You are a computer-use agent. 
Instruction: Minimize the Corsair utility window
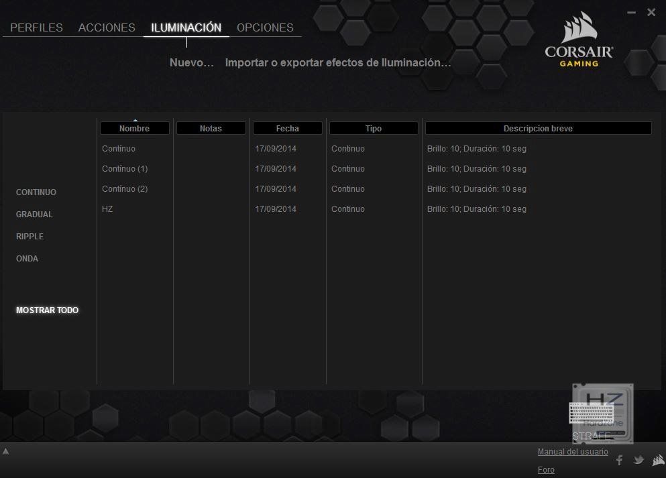click(632, 12)
